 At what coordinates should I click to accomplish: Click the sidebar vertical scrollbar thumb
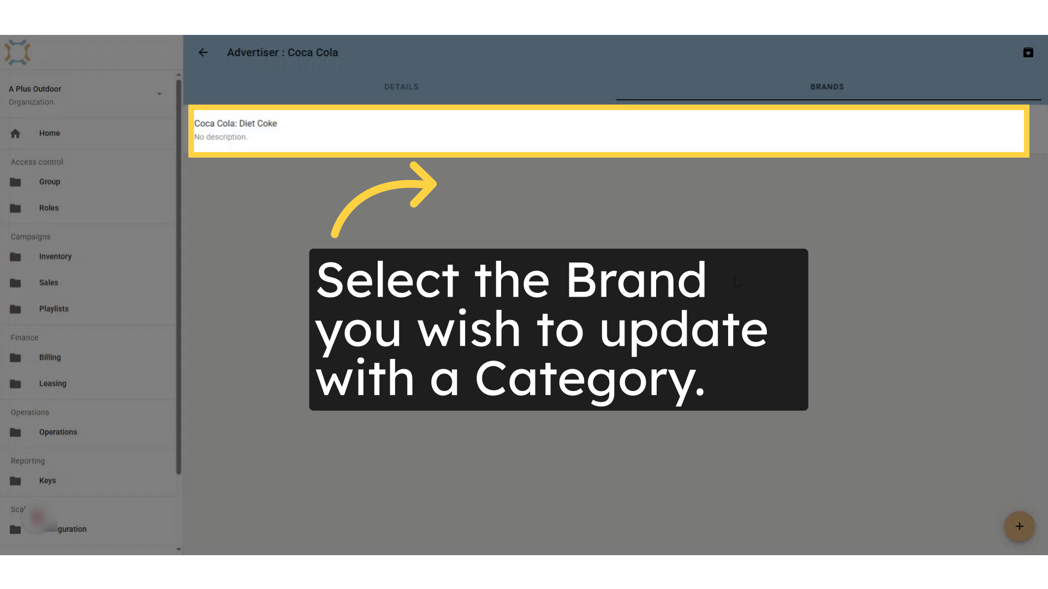click(x=178, y=277)
